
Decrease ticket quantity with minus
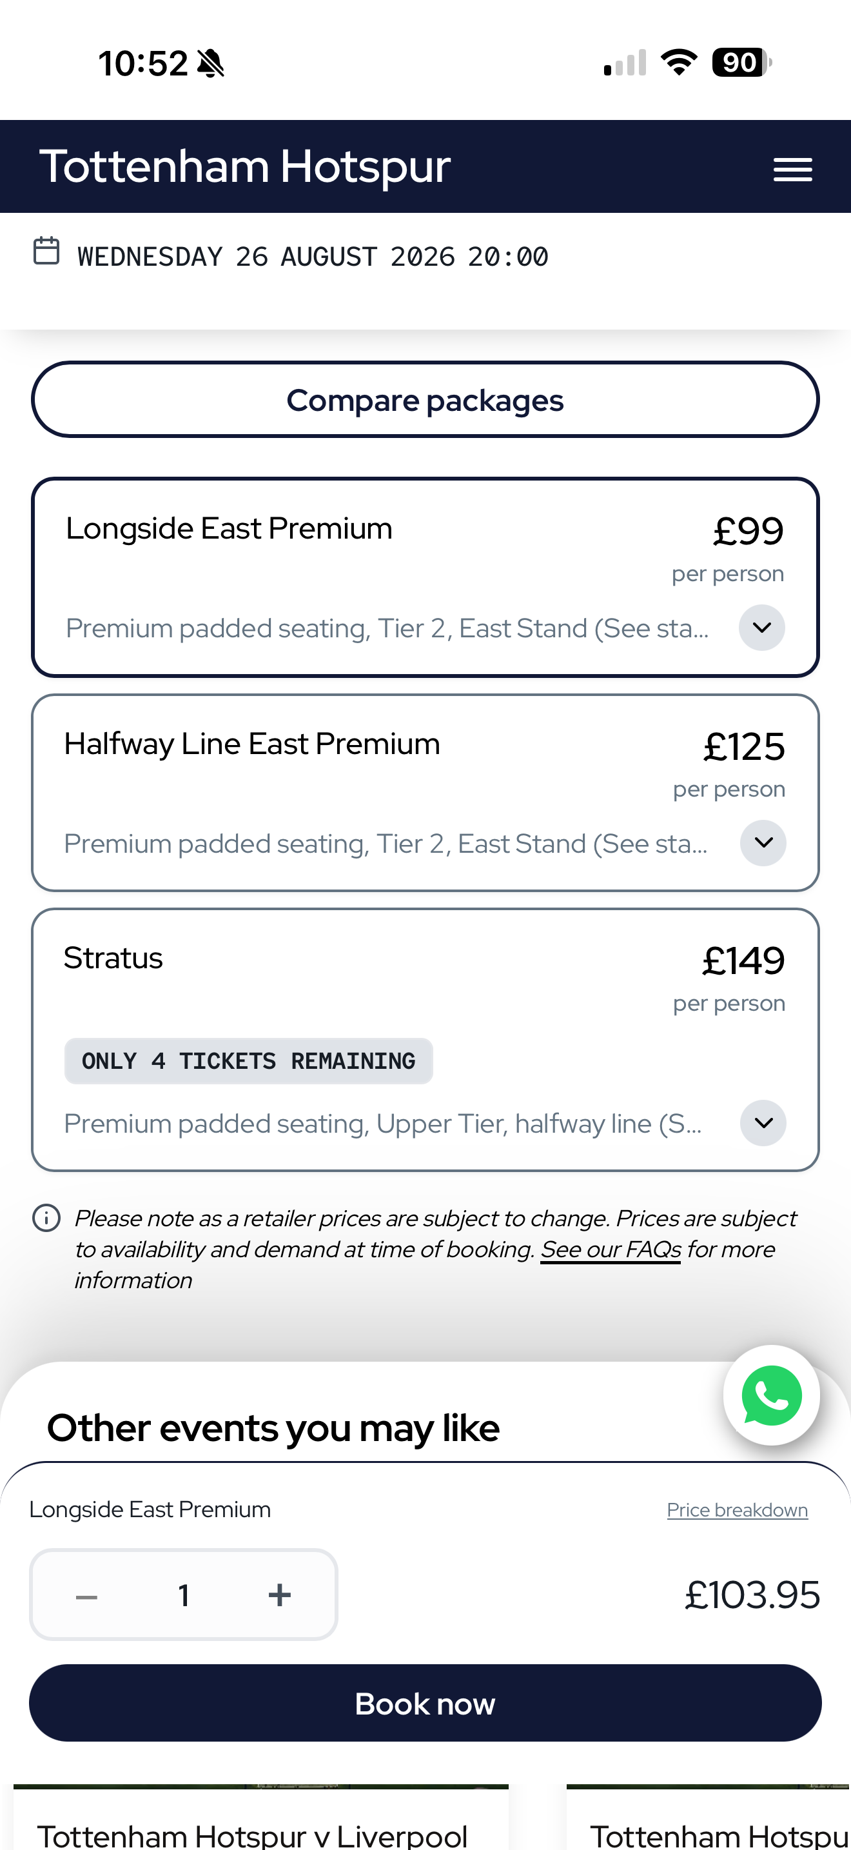point(87,1596)
